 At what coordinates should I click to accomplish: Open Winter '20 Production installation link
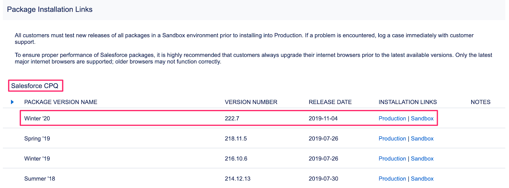tap(392, 119)
